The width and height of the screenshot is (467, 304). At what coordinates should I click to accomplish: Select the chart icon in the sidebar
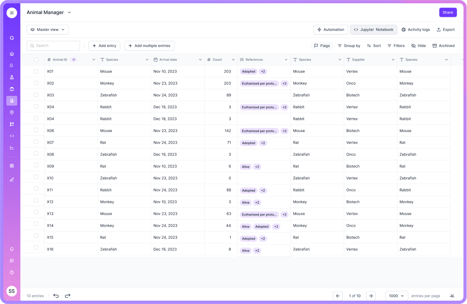[x=12, y=148]
